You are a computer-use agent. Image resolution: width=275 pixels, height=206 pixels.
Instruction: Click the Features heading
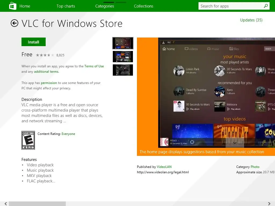tap(29, 160)
